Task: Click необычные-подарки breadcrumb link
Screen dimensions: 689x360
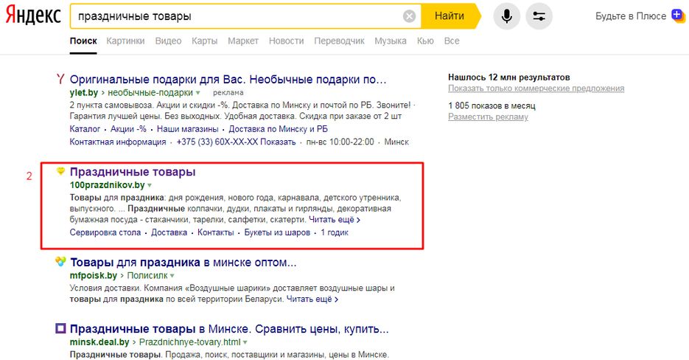Action: (x=150, y=93)
